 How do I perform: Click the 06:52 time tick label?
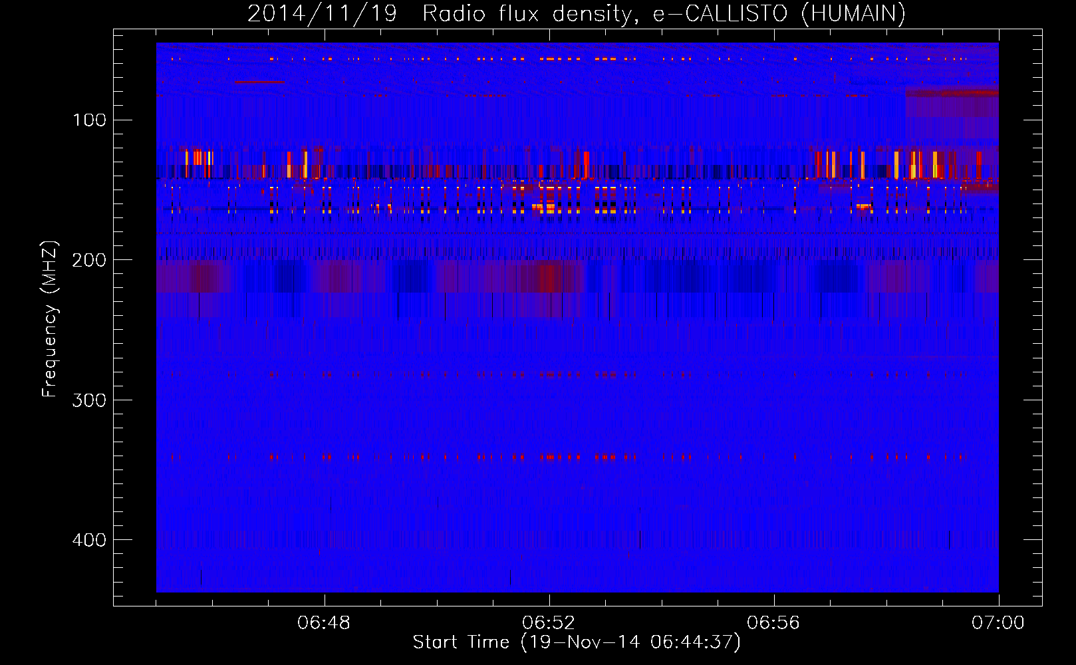pos(549,623)
